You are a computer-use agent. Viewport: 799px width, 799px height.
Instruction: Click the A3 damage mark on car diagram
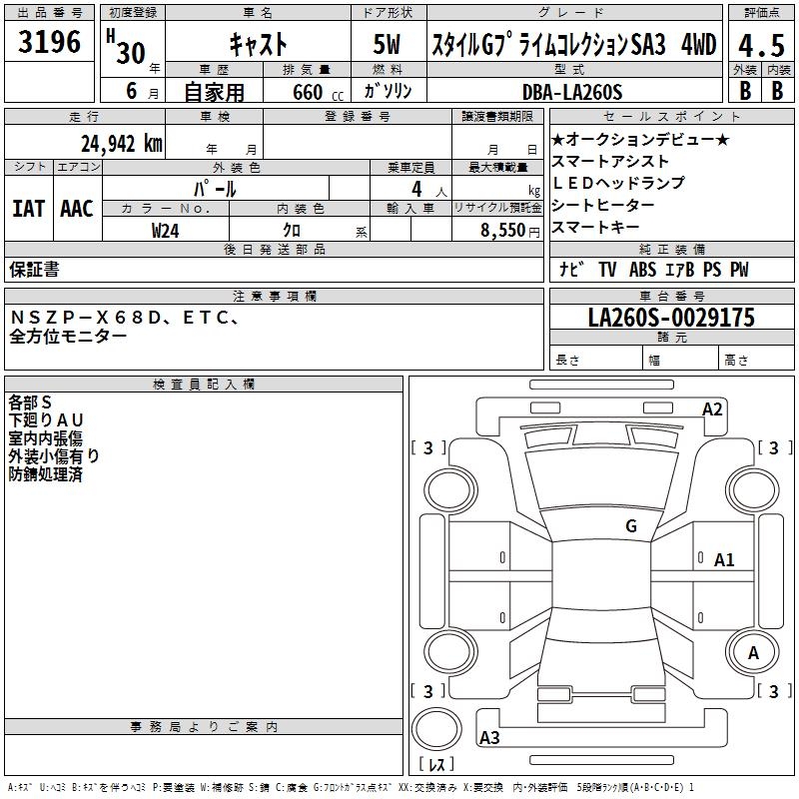coord(489,738)
